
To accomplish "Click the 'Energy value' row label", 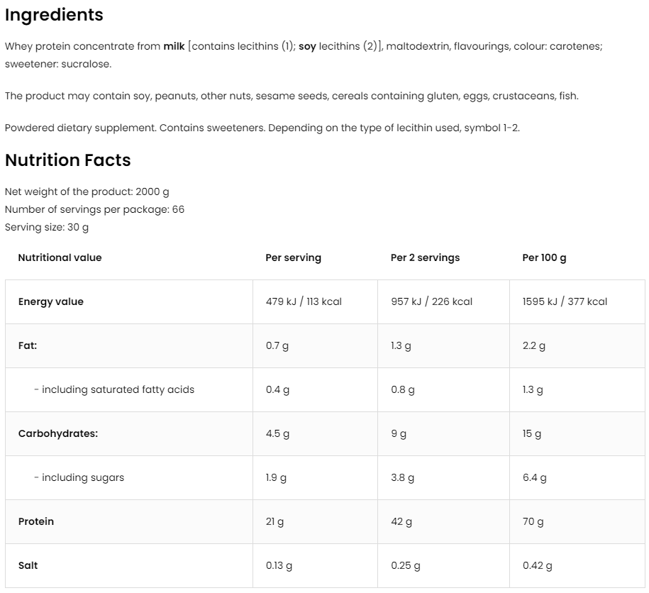I will click(x=50, y=301).
